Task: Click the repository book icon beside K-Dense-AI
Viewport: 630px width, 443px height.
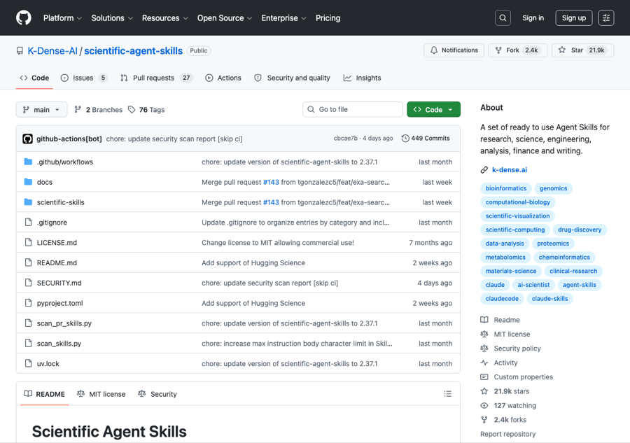Action: [x=20, y=51]
